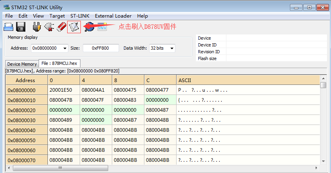Click address row 0x08000070
The width and height of the screenshot is (331, 173).
point(27,160)
